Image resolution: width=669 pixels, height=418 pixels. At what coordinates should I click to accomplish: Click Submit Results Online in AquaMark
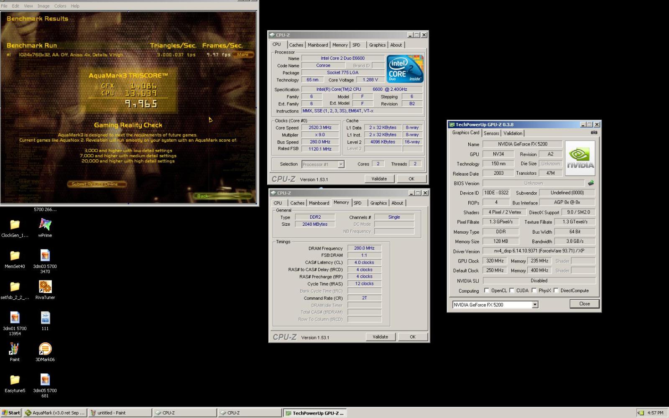pos(97,184)
